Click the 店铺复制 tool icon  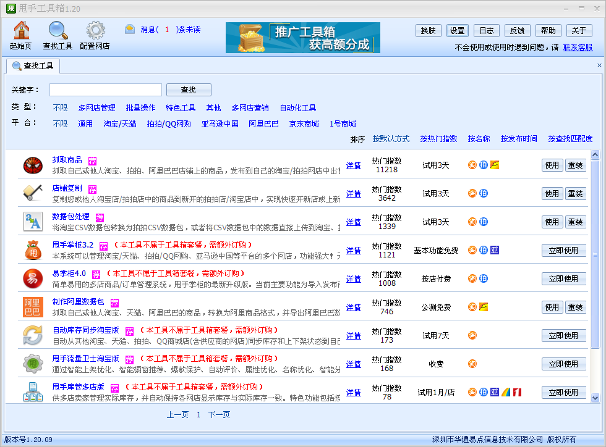coord(33,194)
